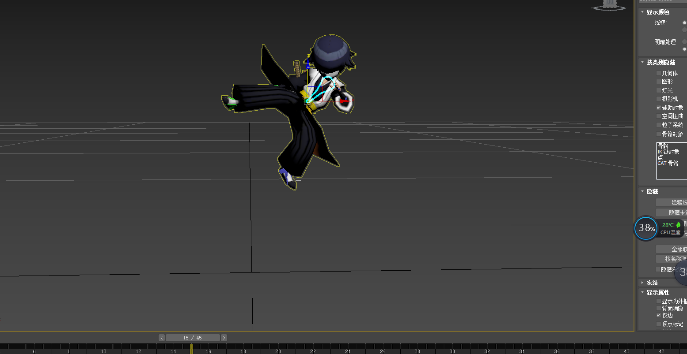Click the previous frame arrow on time slider

point(162,338)
